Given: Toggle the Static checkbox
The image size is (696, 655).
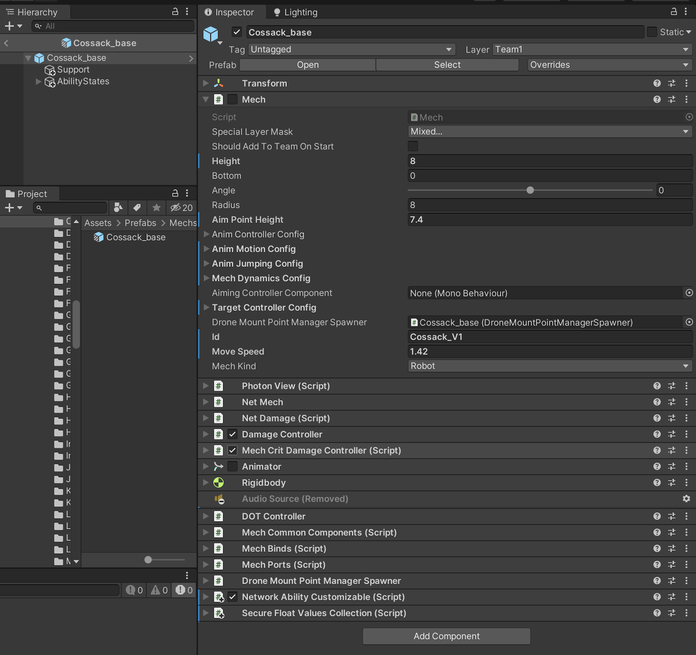Looking at the screenshot, I should [652, 32].
